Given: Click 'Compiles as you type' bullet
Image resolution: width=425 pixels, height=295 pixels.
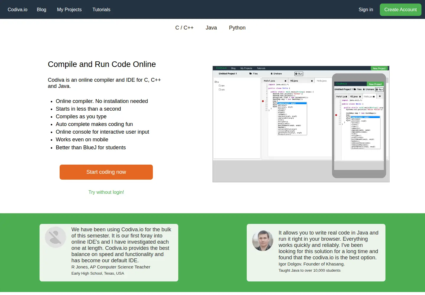Looking at the screenshot, I should (81, 117).
